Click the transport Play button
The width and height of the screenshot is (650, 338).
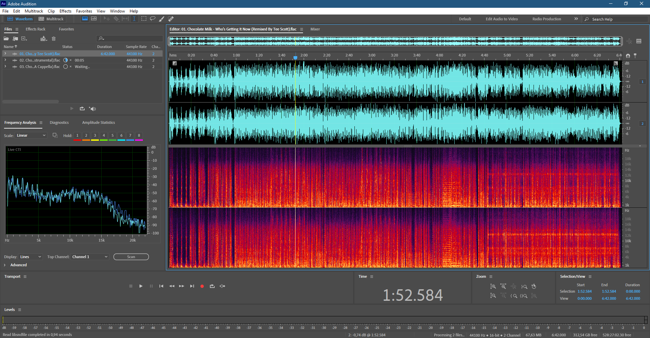tap(141, 286)
